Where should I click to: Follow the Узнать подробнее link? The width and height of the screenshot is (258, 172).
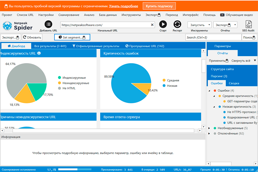click(x=124, y=6)
